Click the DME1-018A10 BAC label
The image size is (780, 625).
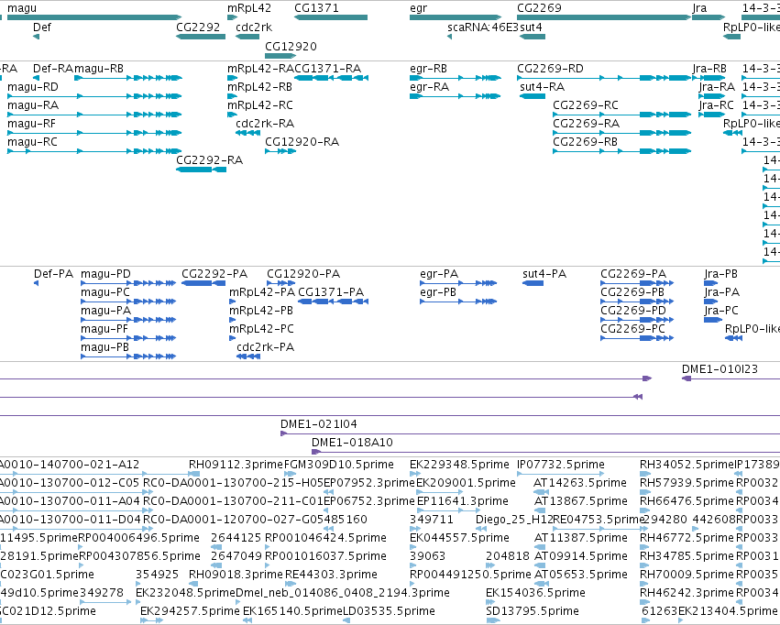(352, 443)
